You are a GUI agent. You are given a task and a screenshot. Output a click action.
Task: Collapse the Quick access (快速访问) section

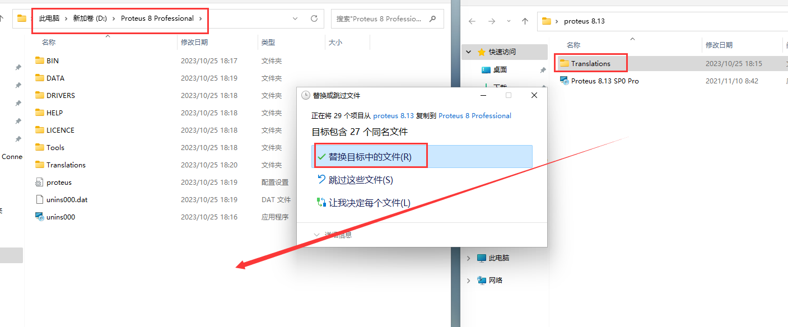click(x=469, y=52)
